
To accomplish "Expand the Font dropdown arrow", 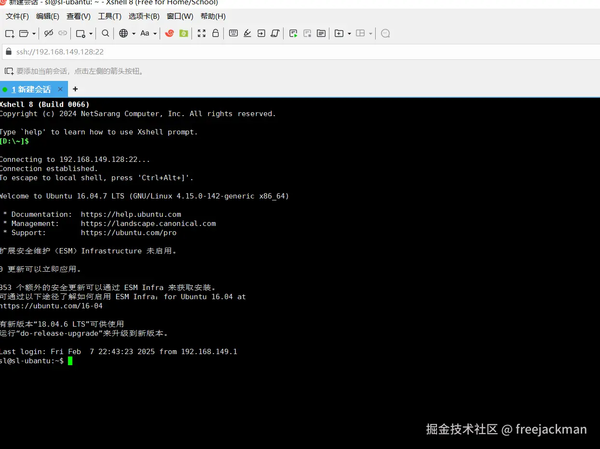I will click(x=155, y=33).
